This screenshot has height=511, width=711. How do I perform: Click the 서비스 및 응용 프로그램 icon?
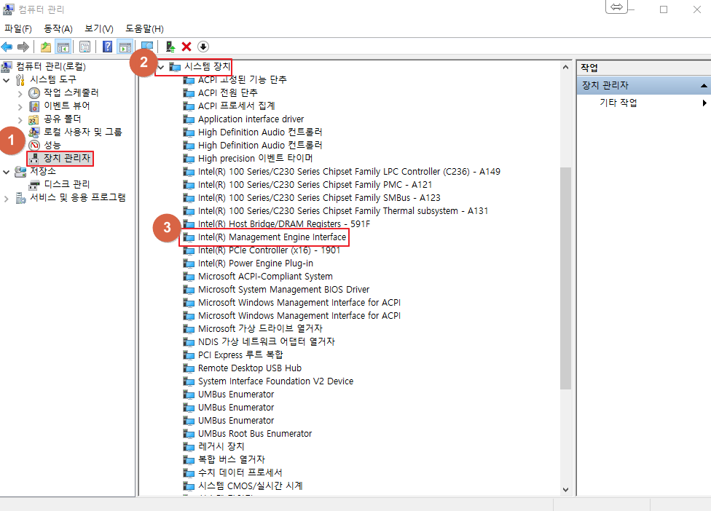[x=20, y=198]
